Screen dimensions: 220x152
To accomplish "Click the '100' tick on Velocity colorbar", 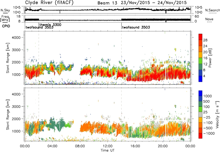I will [207, 107].
